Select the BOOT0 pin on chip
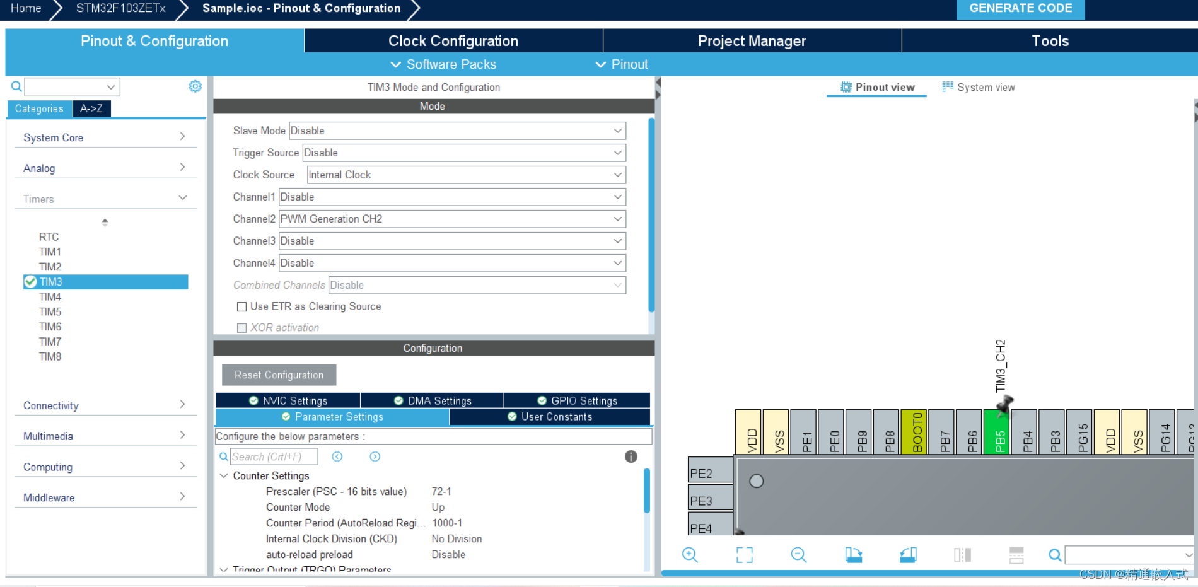This screenshot has height=587, width=1198. click(x=914, y=432)
